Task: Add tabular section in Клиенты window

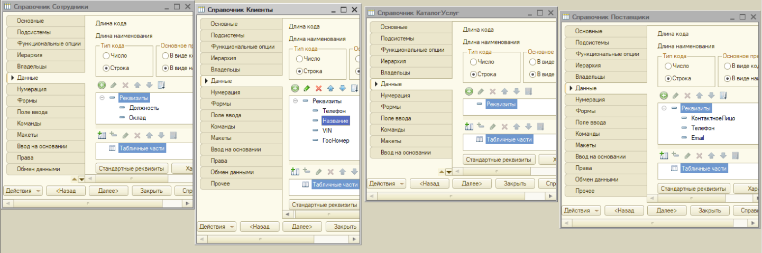Action: (x=296, y=172)
